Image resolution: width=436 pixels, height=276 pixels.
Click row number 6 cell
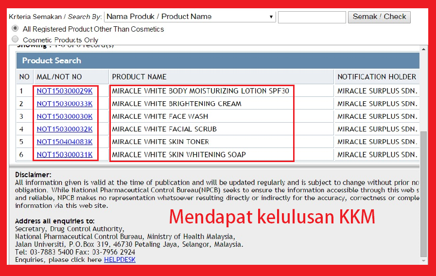click(x=24, y=155)
